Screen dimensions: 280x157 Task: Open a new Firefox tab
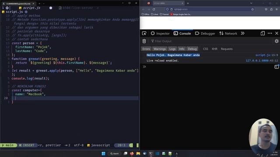tap(188, 3)
